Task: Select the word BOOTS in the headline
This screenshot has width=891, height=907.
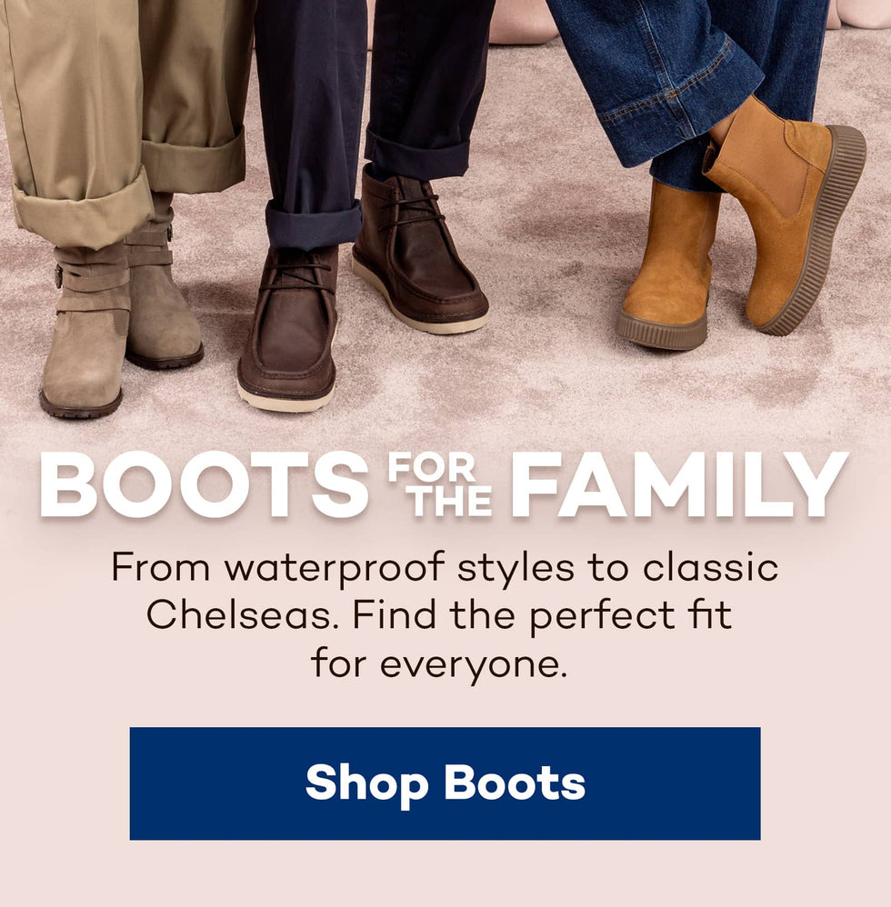Action: (x=204, y=484)
